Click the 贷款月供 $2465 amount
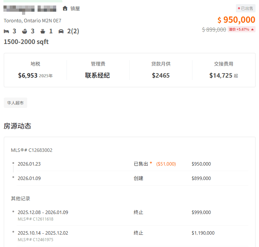 [x=161, y=75]
